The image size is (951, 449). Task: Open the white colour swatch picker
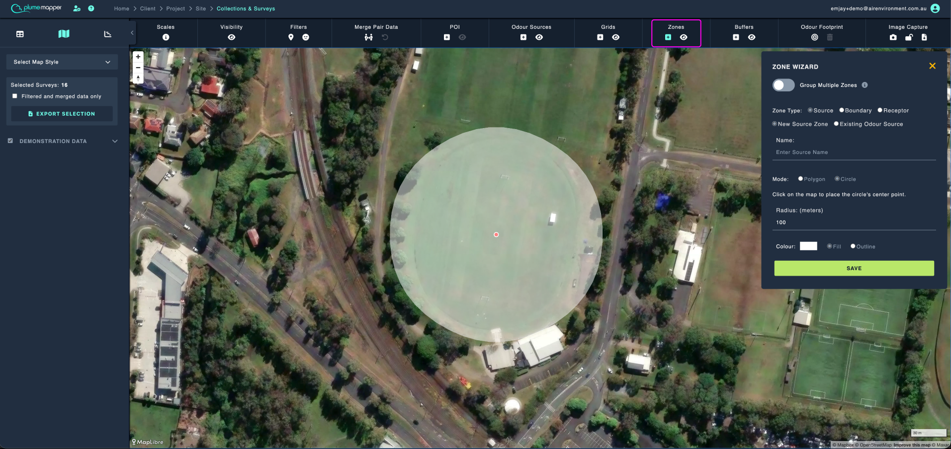click(808, 246)
